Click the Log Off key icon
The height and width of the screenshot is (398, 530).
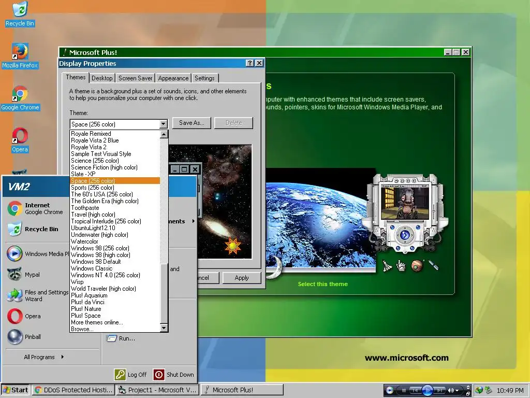click(x=120, y=375)
